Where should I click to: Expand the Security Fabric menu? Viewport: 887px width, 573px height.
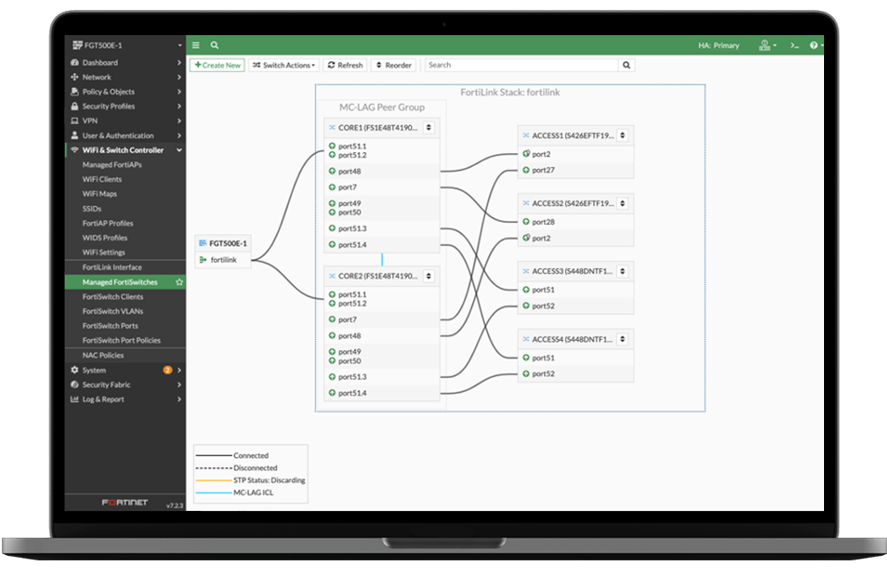125,385
